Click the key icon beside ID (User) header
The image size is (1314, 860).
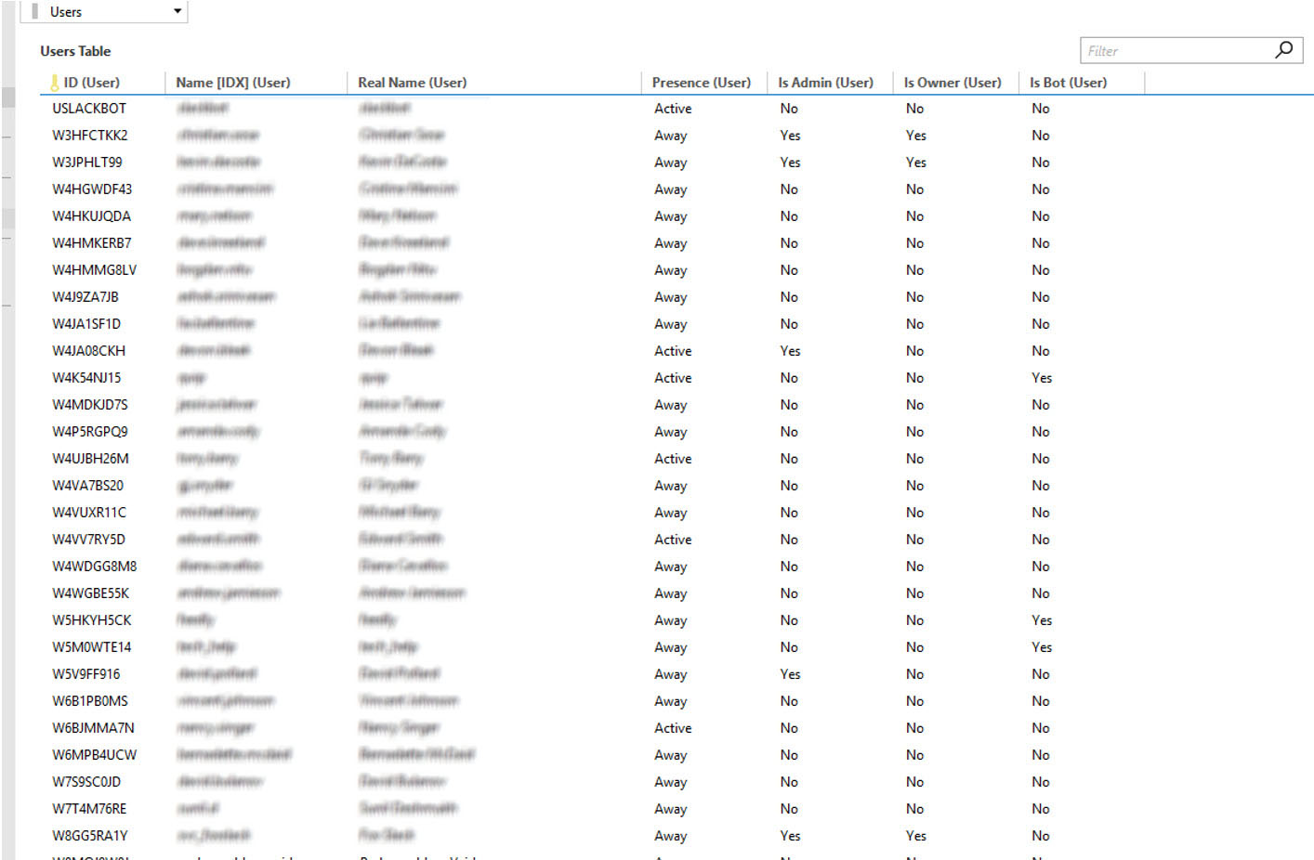pos(55,83)
